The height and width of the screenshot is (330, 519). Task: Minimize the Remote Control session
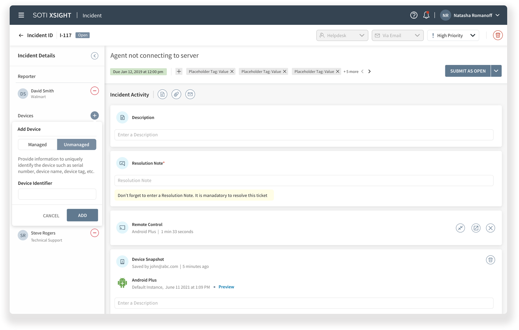point(460,228)
